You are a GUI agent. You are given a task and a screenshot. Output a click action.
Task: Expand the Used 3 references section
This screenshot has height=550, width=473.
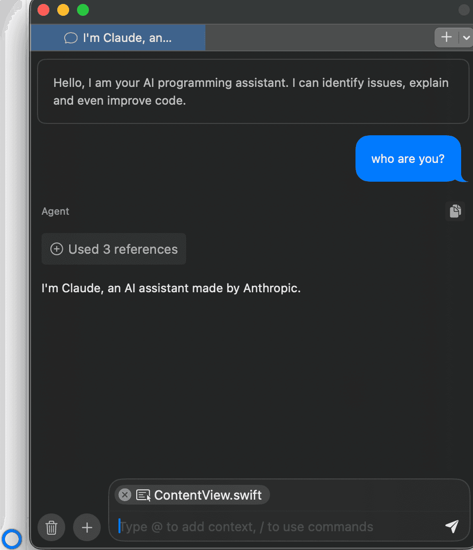[114, 249]
